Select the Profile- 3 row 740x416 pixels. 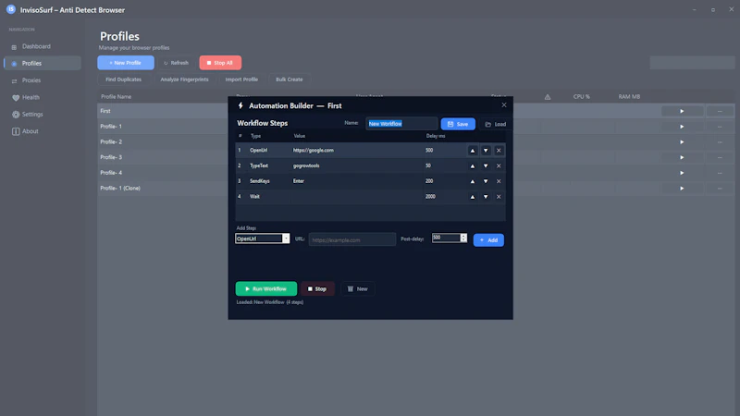[415, 157]
